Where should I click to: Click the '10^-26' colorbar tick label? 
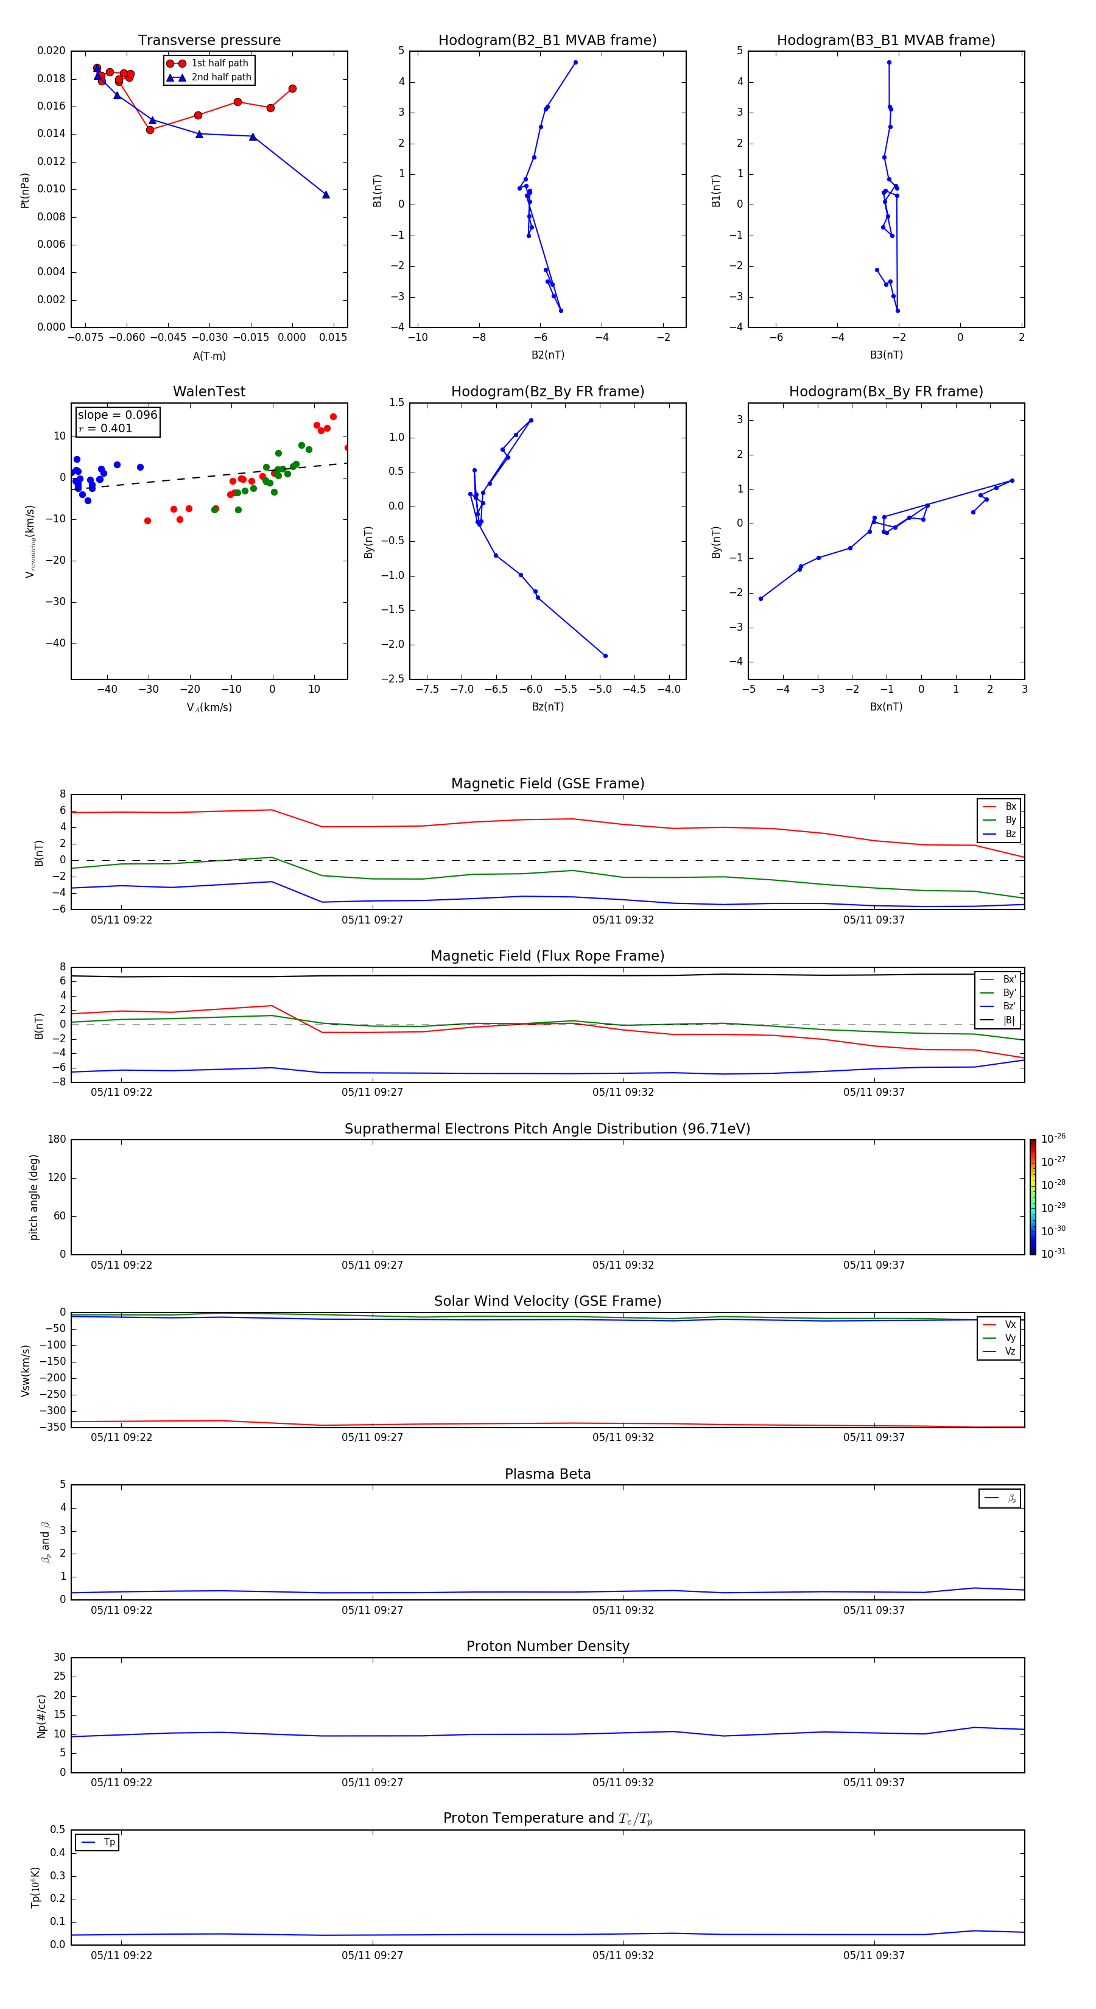pos(1053,1138)
